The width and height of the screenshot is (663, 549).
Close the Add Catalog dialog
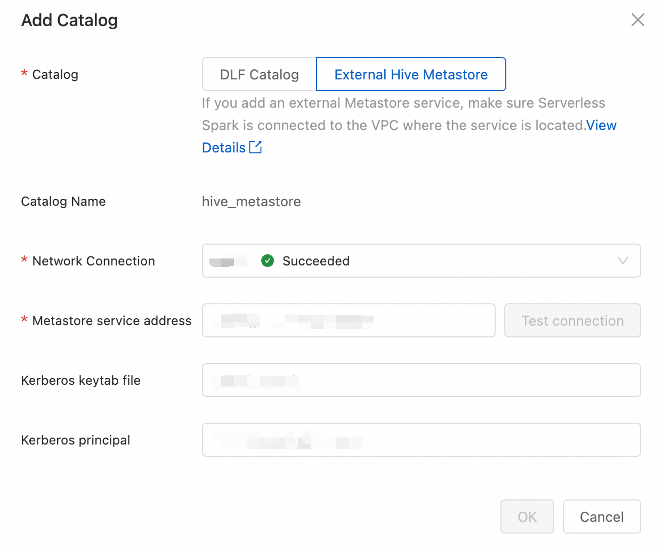637,20
